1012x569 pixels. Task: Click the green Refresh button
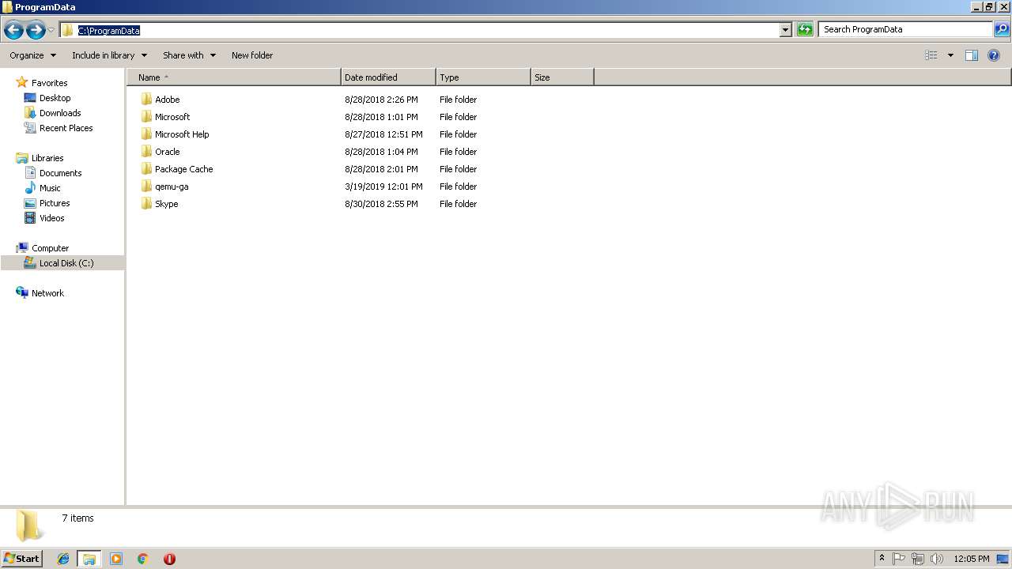coord(805,30)
